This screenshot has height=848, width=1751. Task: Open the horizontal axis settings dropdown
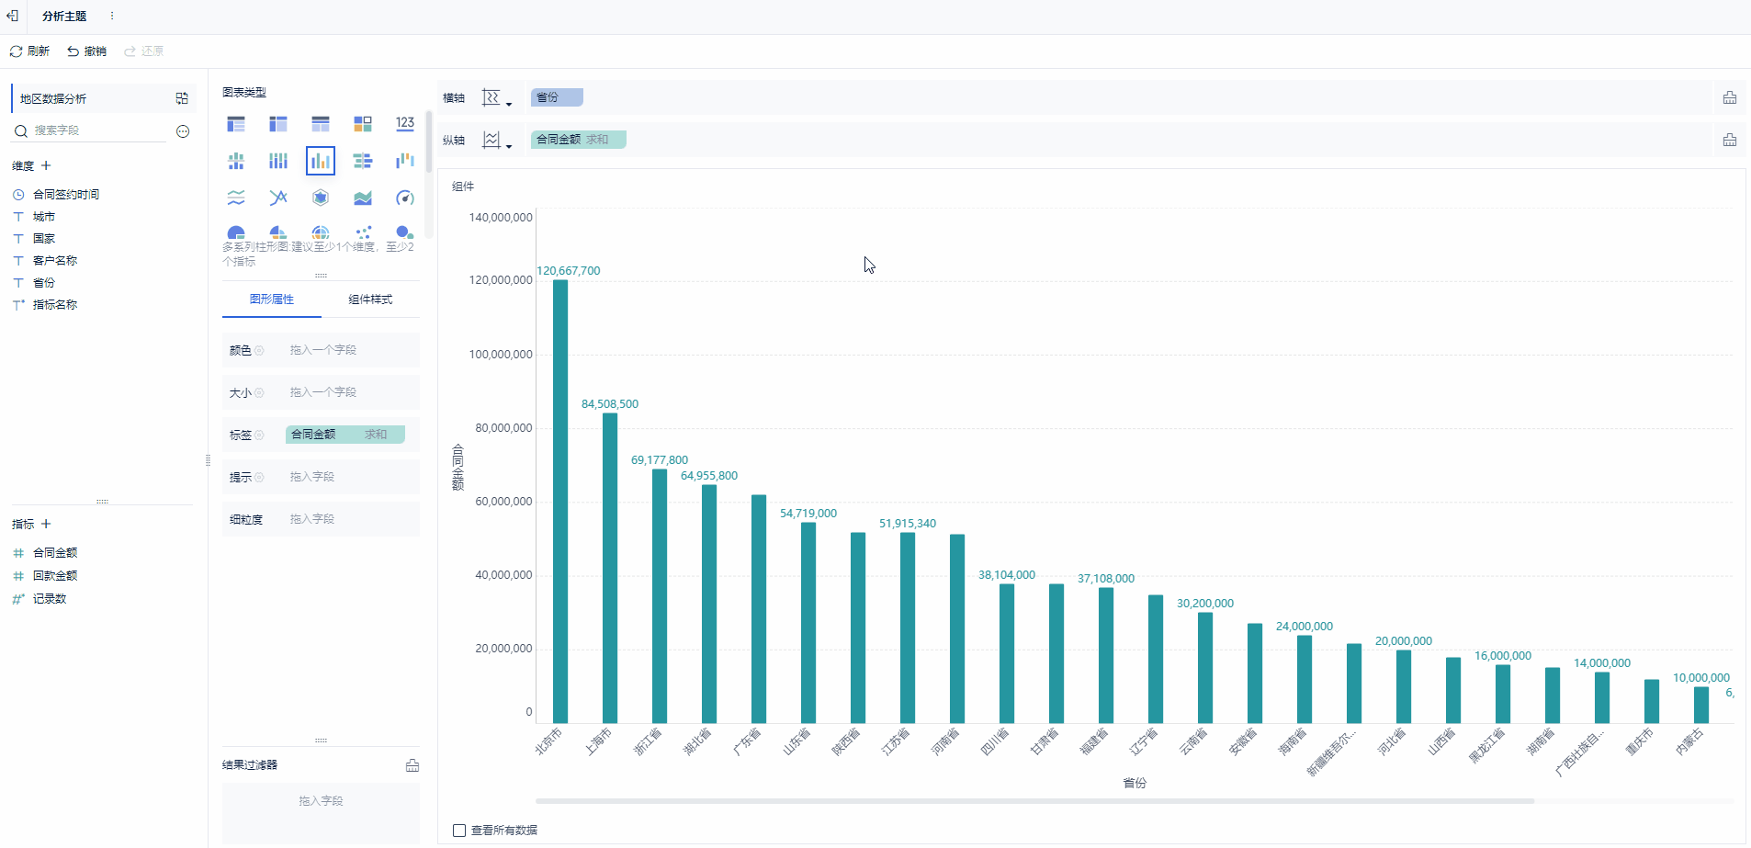[496, 97]
